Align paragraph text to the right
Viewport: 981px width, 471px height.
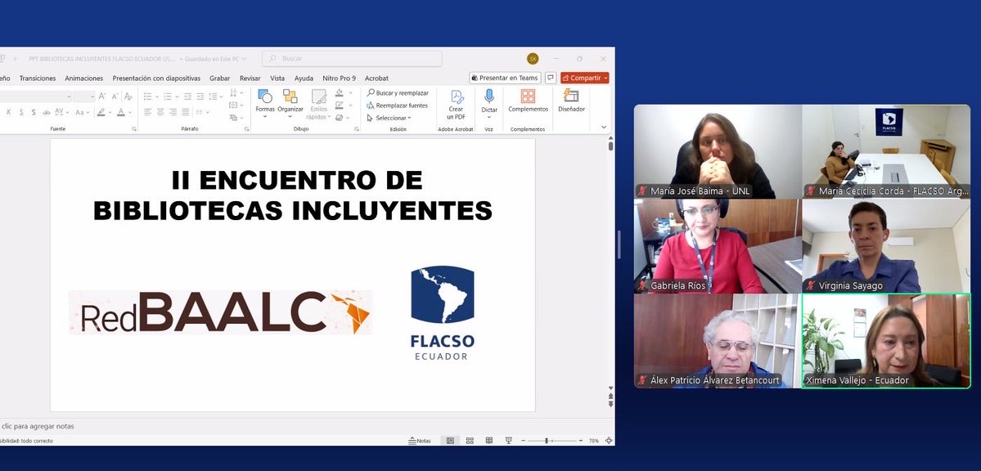(x=173, y=112)
